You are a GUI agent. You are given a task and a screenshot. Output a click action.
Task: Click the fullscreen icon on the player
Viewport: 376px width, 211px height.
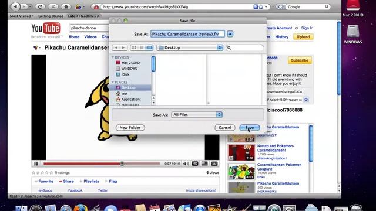pyautogui.click(x=214, y=164)
